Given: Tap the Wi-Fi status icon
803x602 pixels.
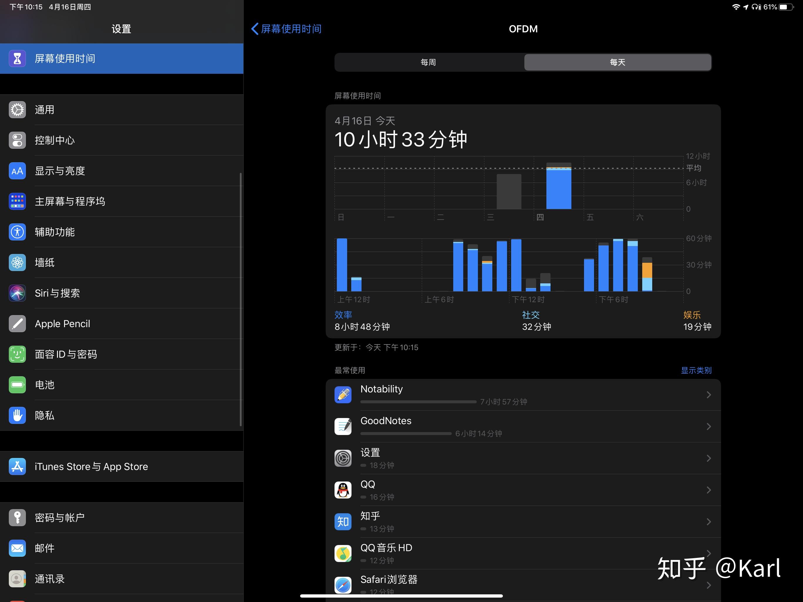Looking at the screenshot, I should tap(736, 7).
